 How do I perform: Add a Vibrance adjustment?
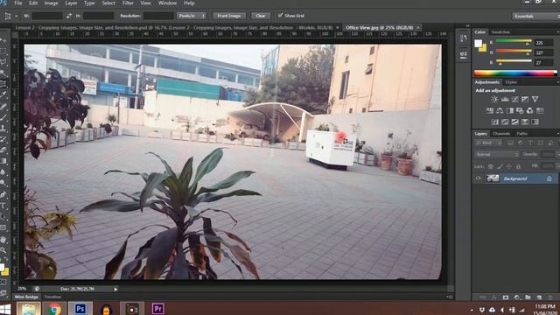point(535,99)
